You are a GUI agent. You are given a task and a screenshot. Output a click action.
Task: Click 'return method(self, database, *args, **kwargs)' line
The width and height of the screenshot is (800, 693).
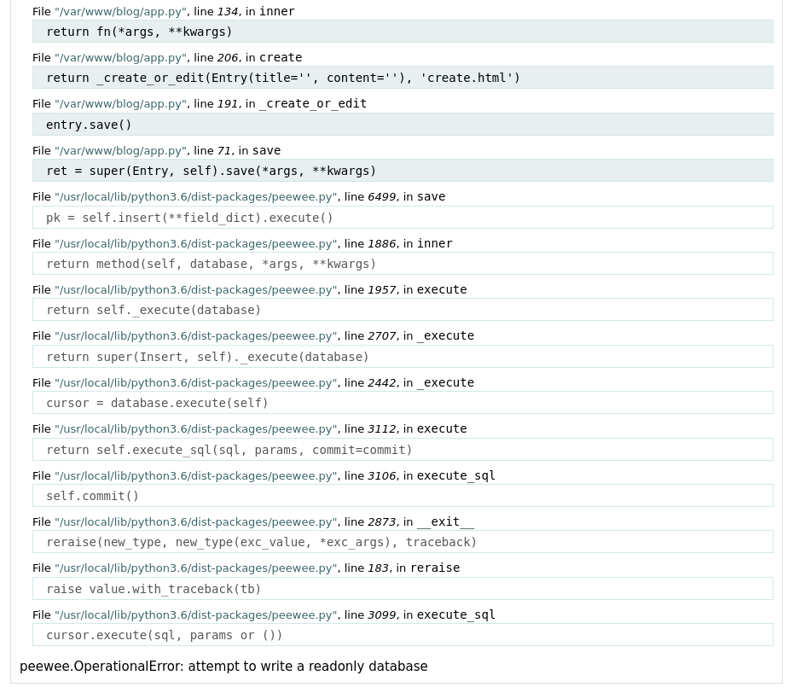pos(403,264)
